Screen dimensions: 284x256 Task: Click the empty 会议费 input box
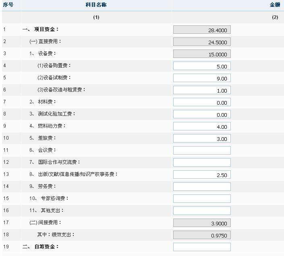tap(202, 151)
